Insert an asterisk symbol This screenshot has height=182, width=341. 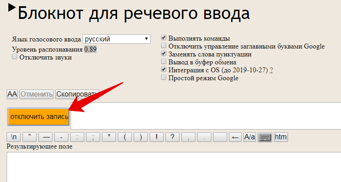(109, 137)
